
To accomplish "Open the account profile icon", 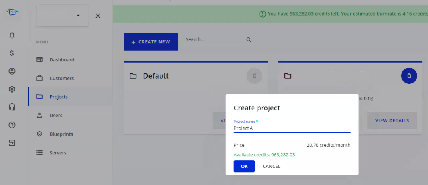I will click(12, 71).
